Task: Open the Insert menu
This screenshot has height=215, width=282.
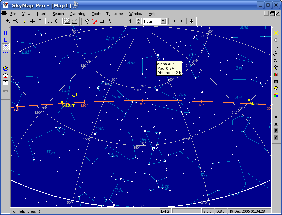Action: click(42, 14)
